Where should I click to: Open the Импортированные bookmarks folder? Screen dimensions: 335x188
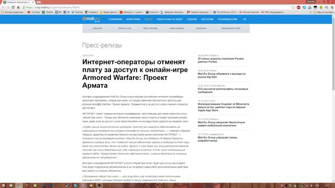click(13, 12)
